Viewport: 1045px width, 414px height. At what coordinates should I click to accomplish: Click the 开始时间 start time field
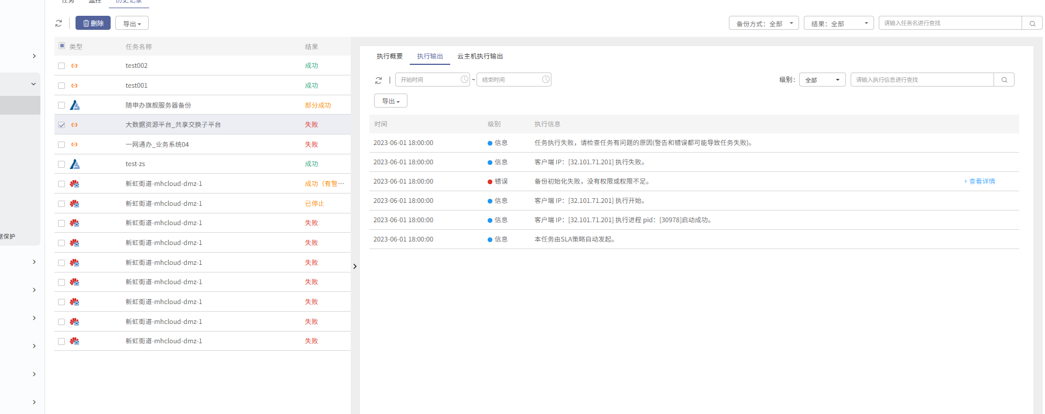coord(432,80)
